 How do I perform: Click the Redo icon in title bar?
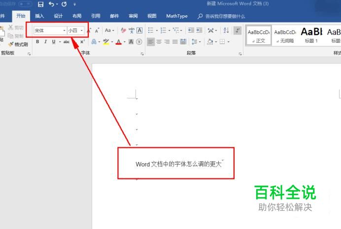64,4
